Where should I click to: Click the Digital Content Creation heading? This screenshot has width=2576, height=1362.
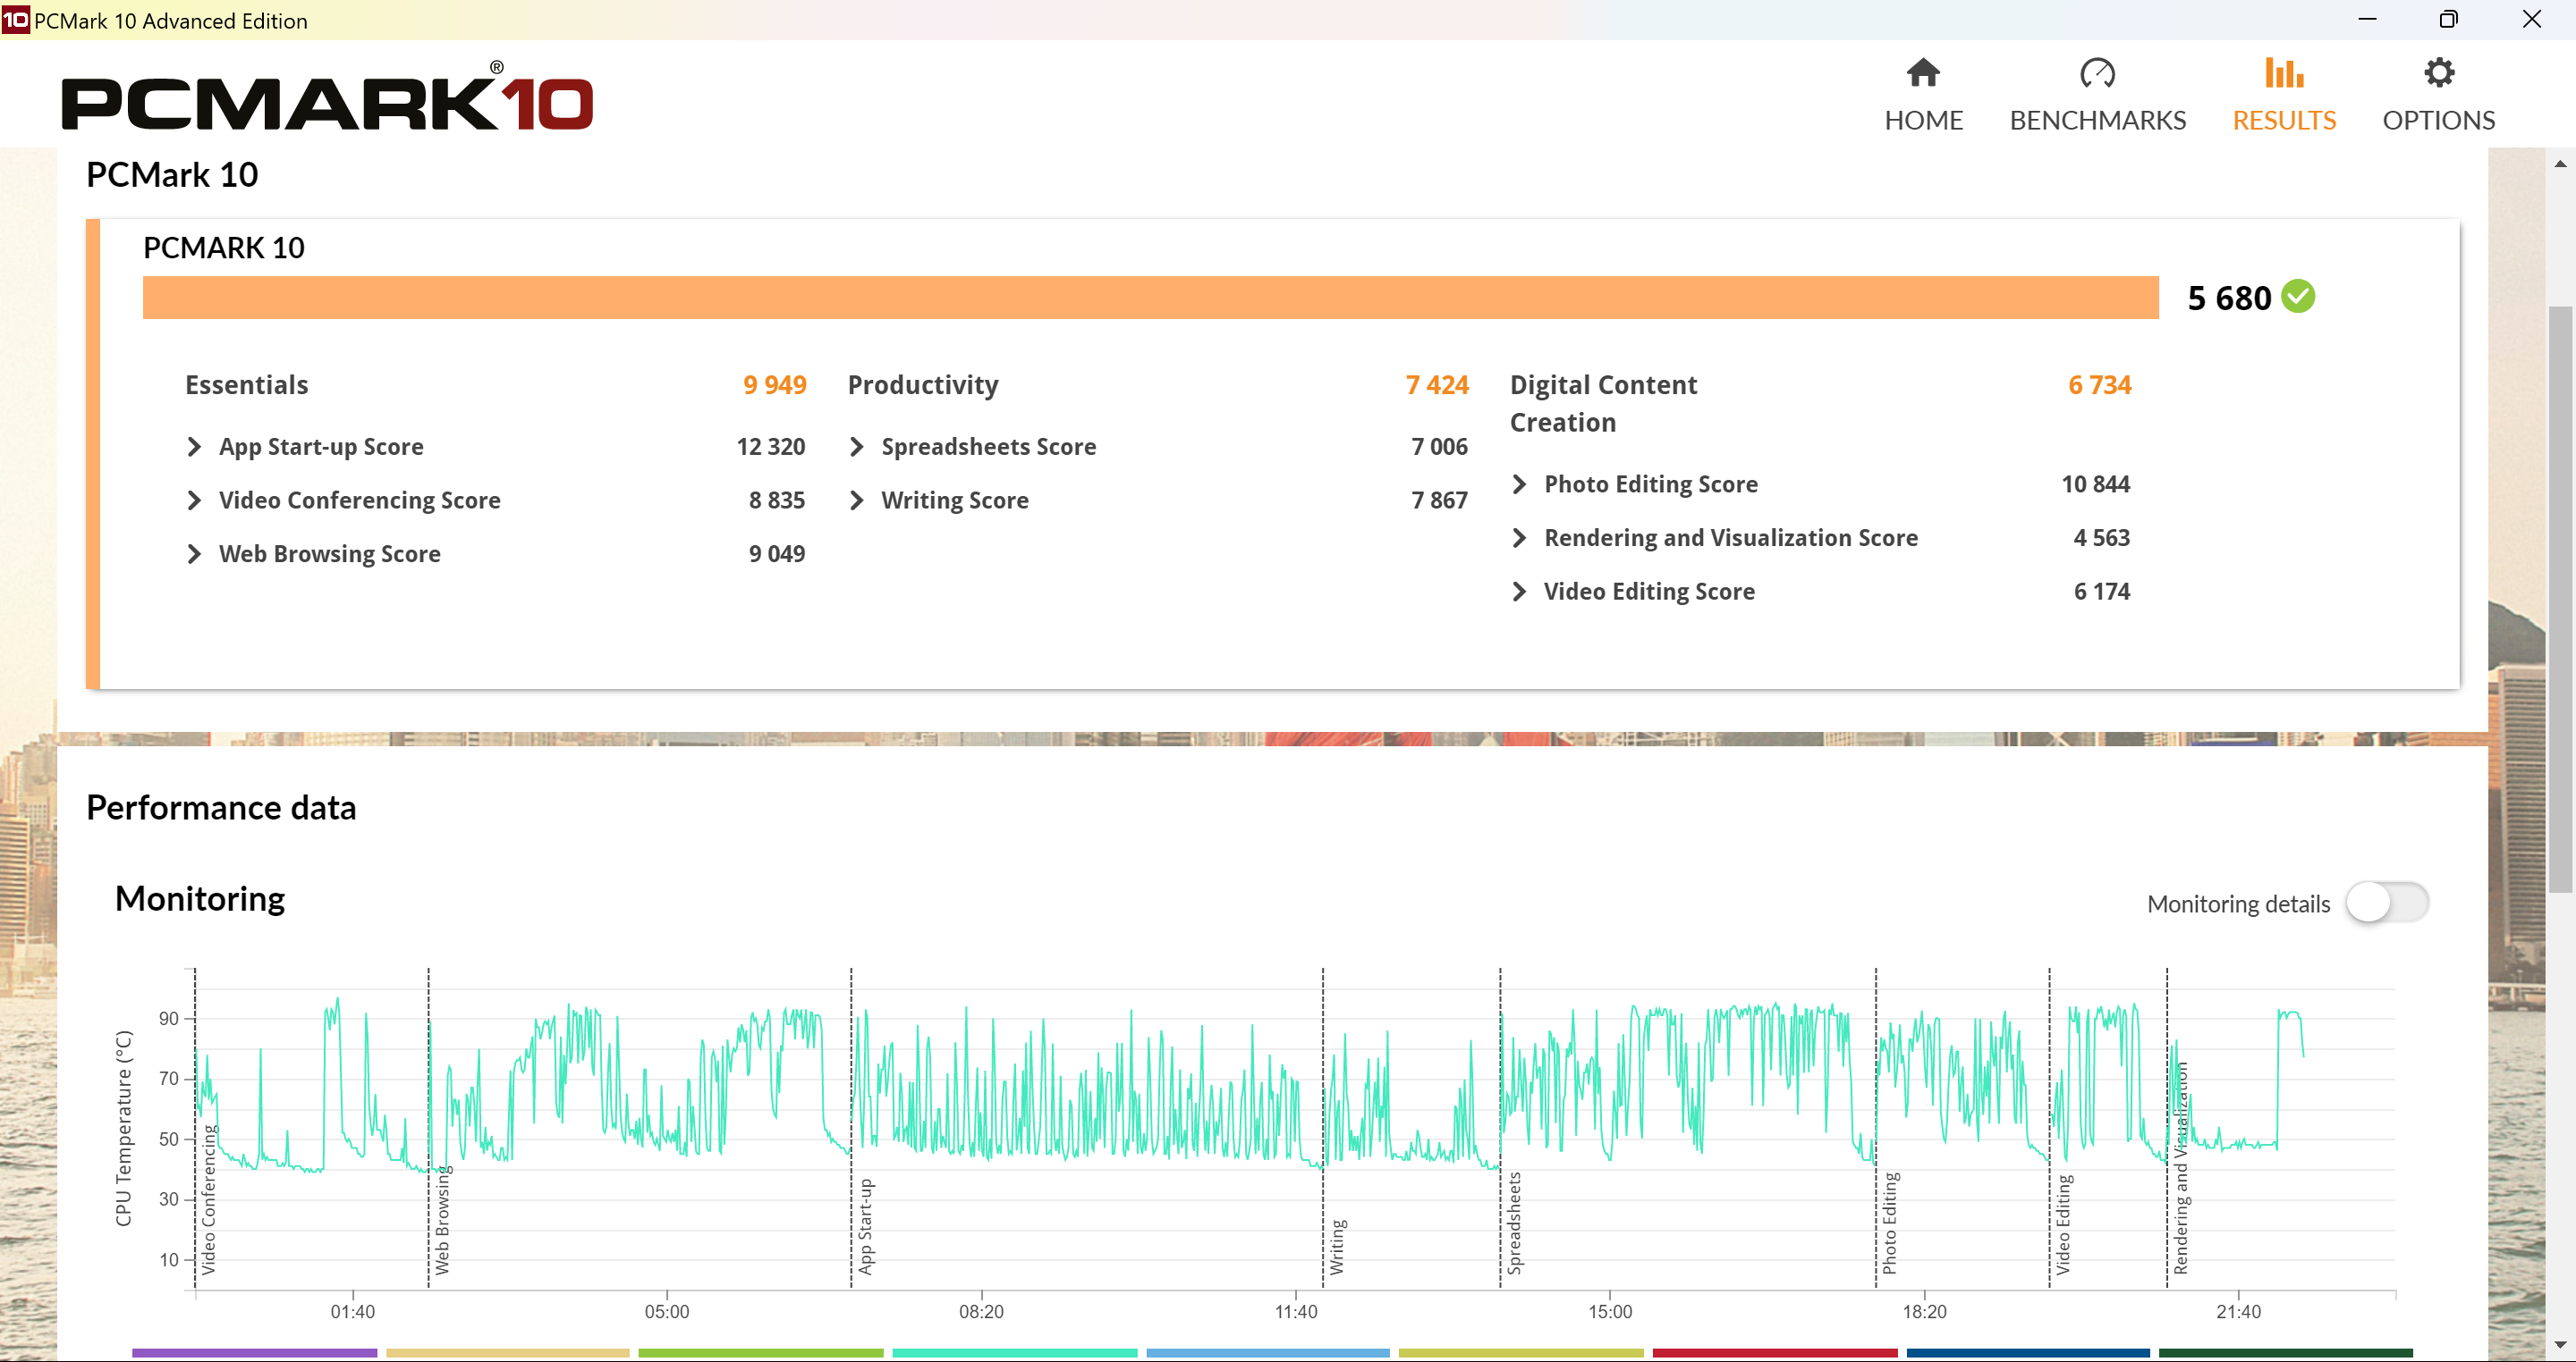point(1603,404)
